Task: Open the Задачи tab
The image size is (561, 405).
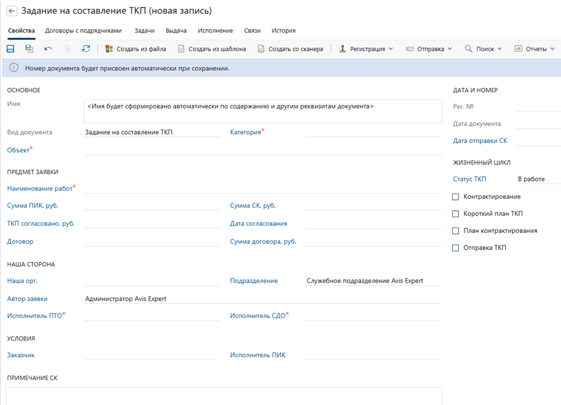Action: 145,31
